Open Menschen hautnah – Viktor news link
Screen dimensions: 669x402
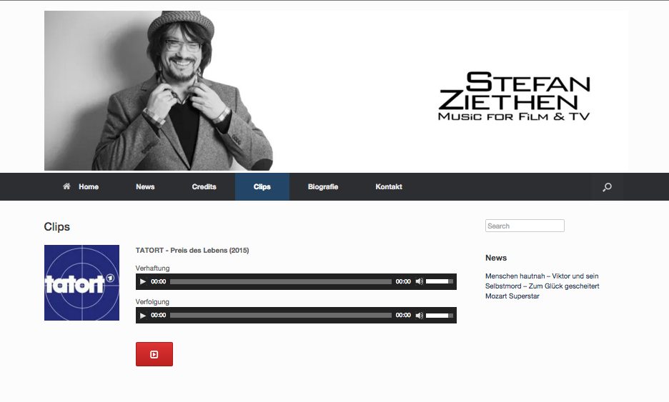[542, 281]
